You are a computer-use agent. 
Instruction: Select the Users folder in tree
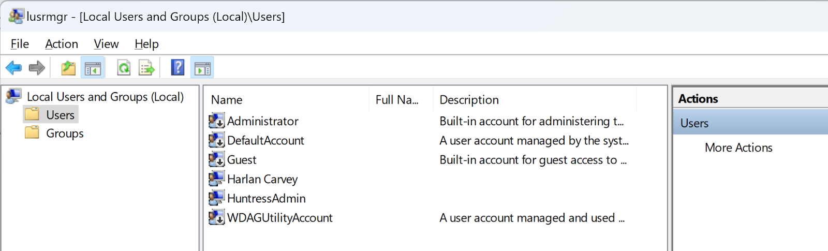(60, 115)
